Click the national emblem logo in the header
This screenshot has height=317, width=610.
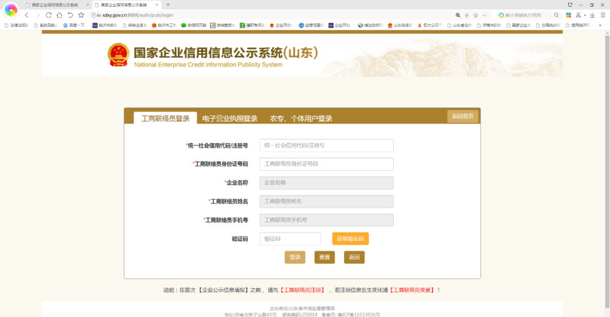point(118,55)
